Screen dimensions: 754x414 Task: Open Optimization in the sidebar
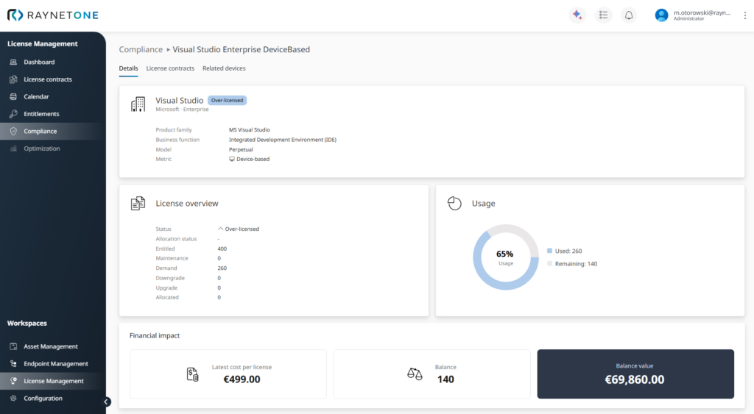41,149
